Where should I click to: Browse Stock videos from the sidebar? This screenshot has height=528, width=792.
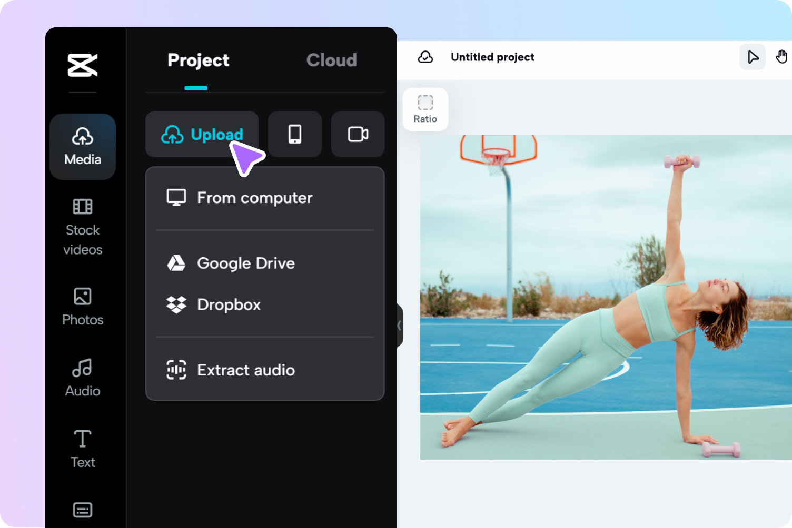coord(82,226)
